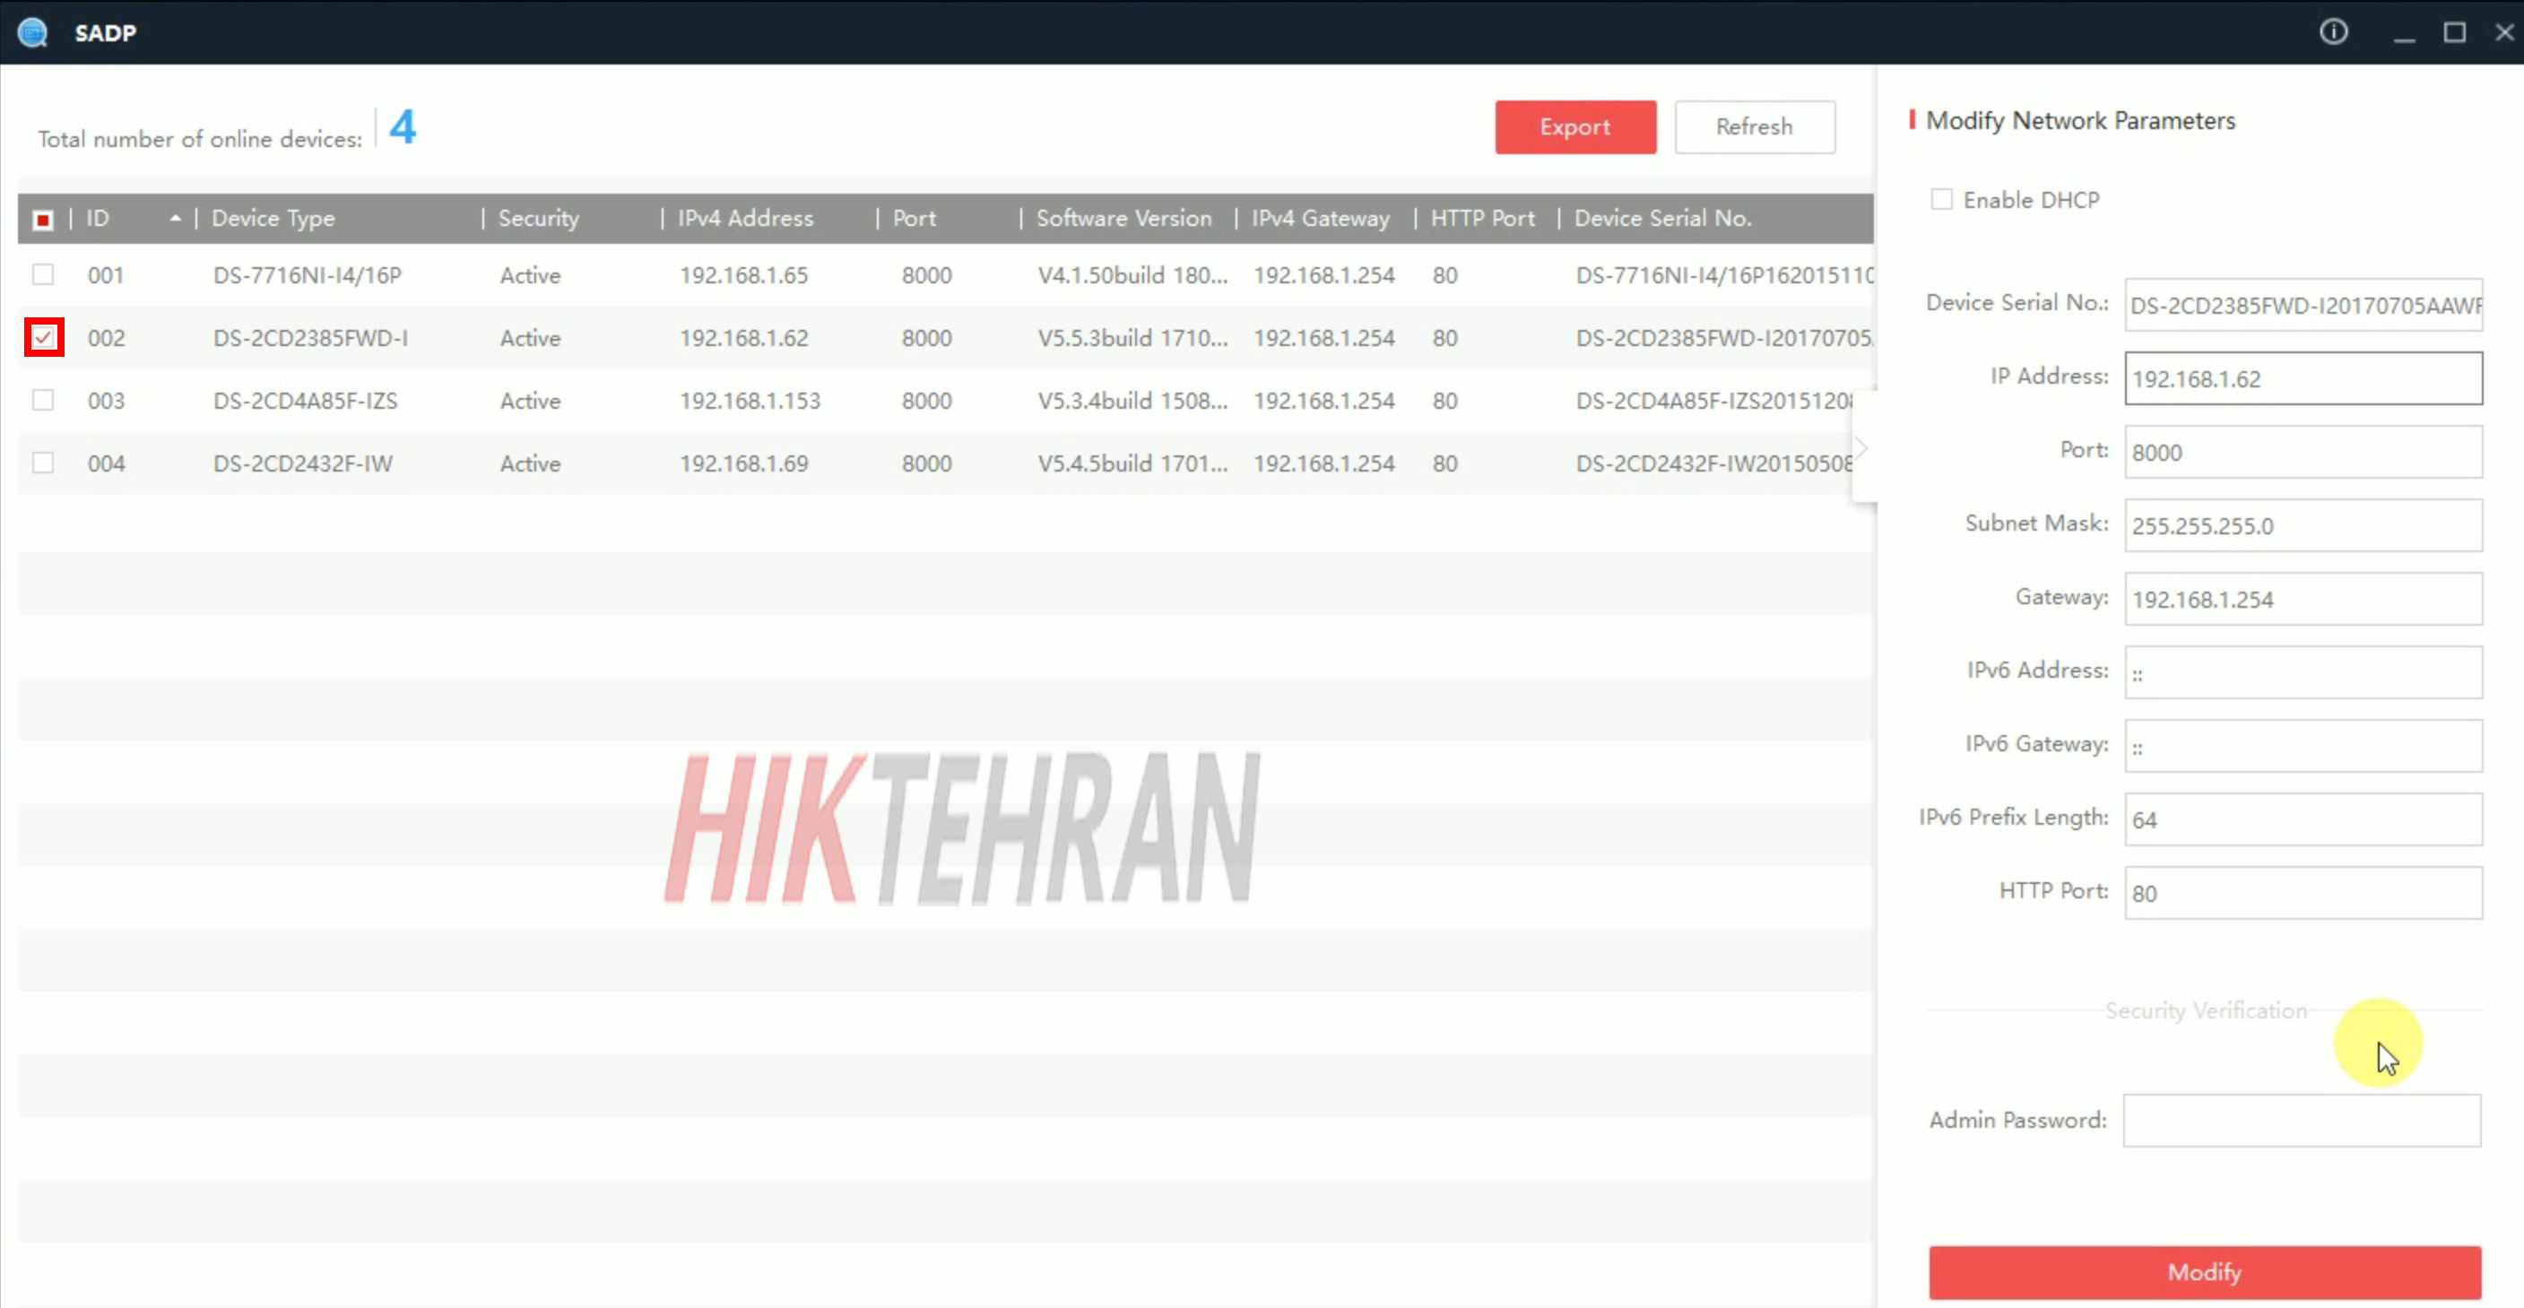Screen dimensions: 2524x1308
Task: Click the Security column header
Action: click(538, 218)
